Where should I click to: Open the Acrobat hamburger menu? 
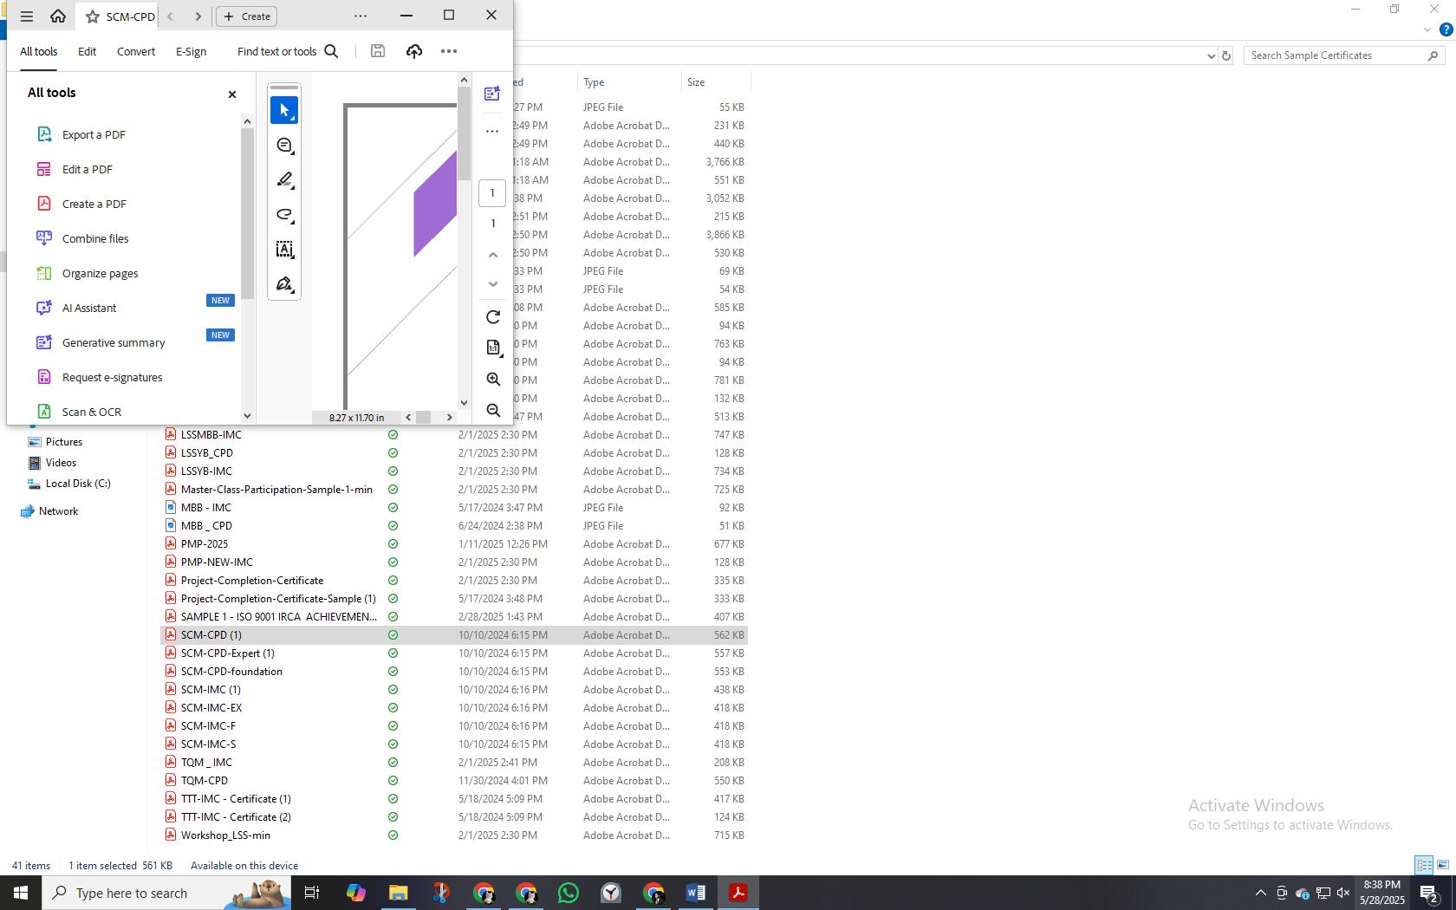point(27,16)
